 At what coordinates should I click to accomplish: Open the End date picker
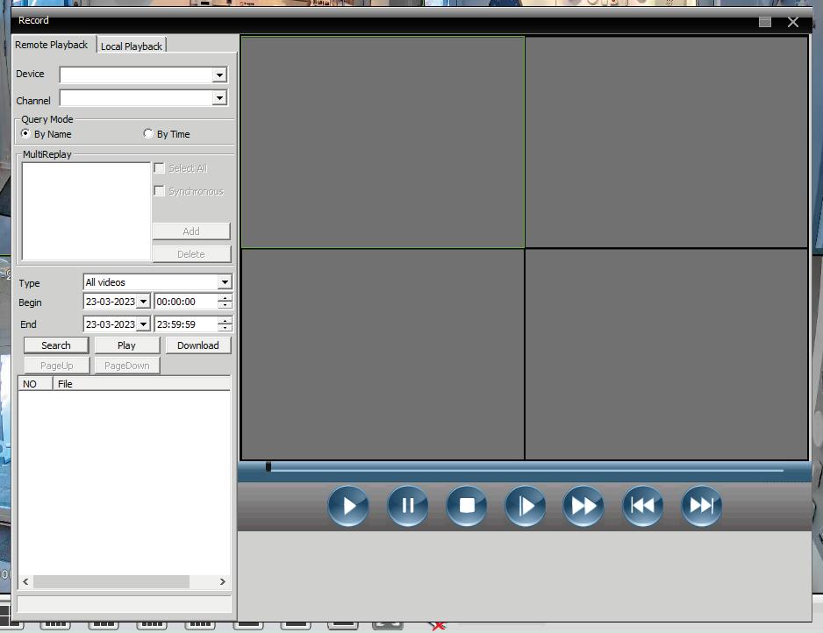[x=143, y=324]
